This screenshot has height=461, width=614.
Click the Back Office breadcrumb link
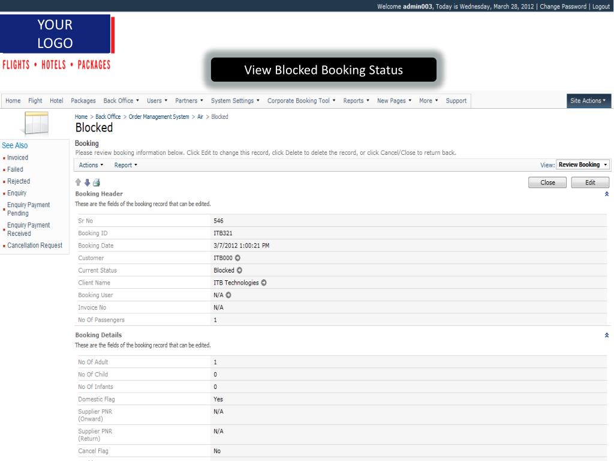(x=108, y=117)
